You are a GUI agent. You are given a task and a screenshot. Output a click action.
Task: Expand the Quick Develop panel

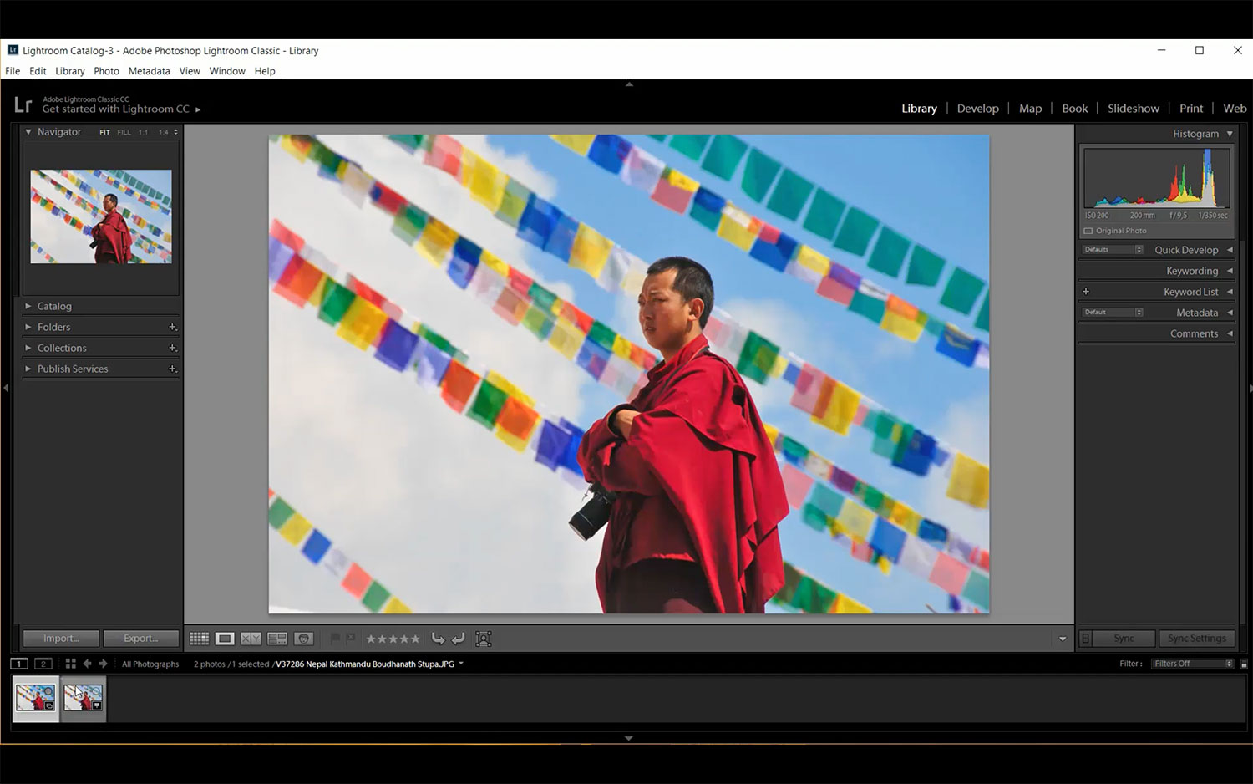1186,250
